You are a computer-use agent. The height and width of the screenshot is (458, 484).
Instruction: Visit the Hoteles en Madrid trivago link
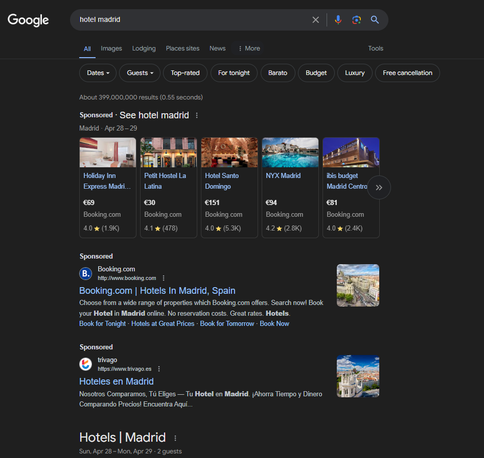(x=116, y=381)
